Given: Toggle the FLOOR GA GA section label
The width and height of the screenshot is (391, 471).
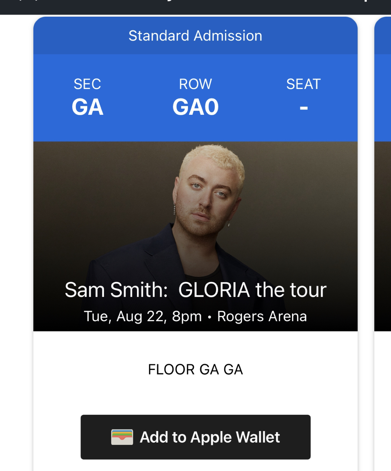Looking at the screenshot, I should [195, 370].
